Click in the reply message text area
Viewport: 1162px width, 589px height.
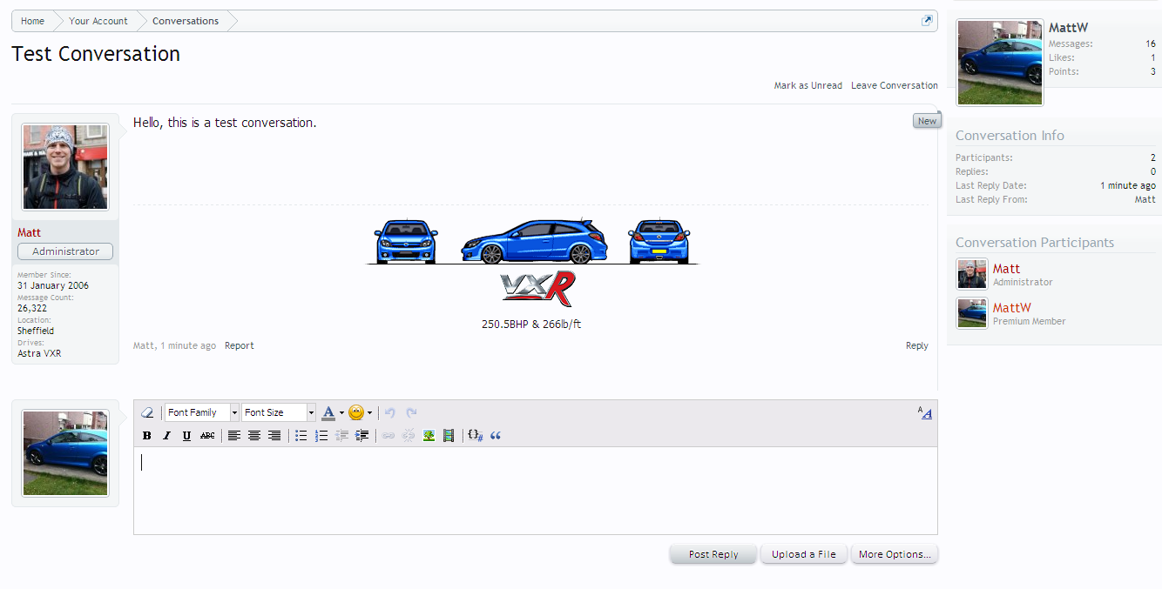point(536,491)
